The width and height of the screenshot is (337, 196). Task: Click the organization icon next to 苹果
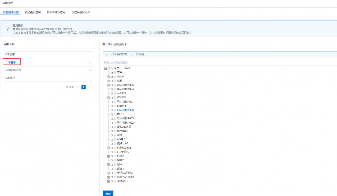115,73
